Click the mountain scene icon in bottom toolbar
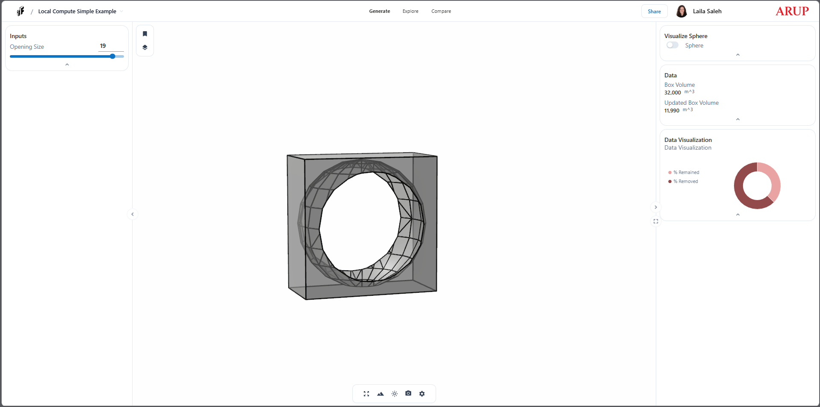Screen dimensions: 820x407 (x=381, y=394)
